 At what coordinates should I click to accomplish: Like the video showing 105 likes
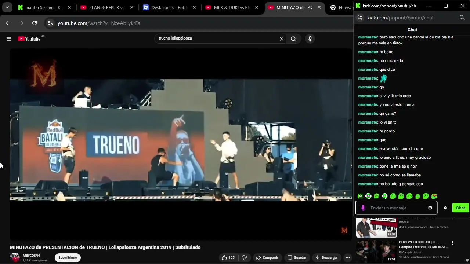coord(228,258)
